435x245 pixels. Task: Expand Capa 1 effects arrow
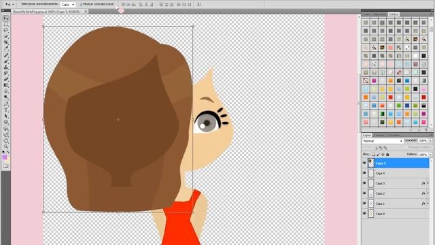click(428, 203)
